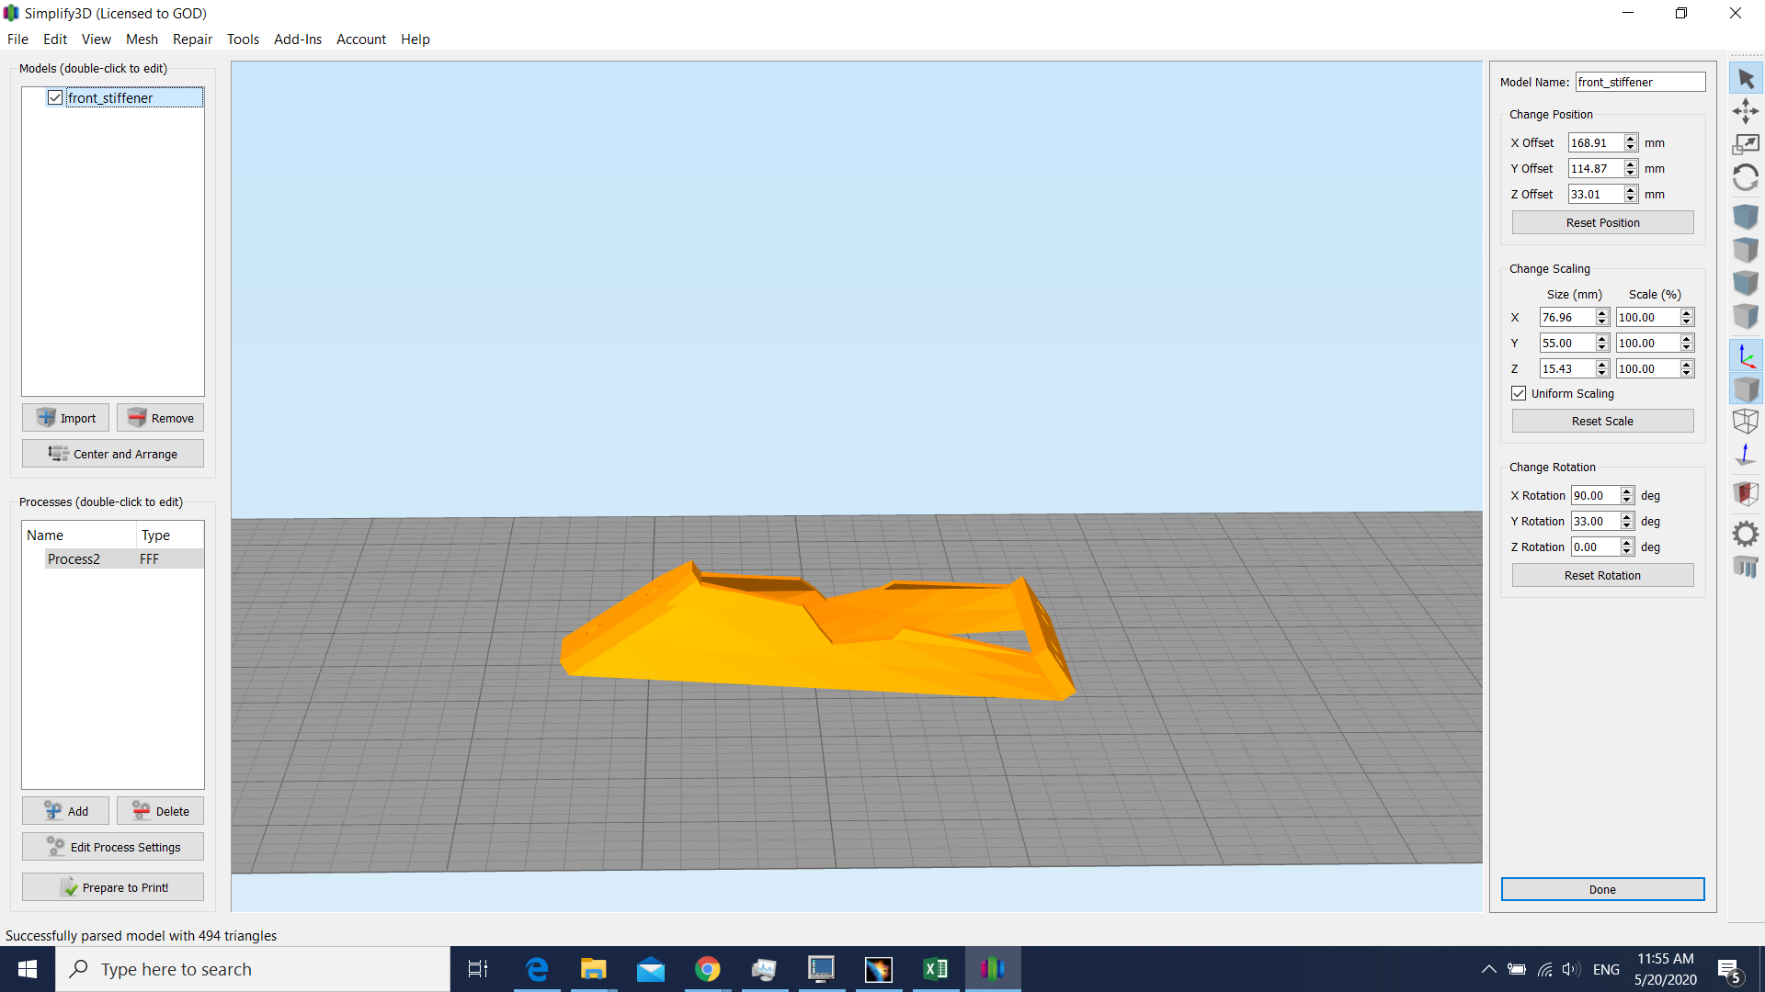The image size is (1765, 992).
Task: Activate the translate/move model tool
Action: pyautogui.click(x=1746, y=110)
